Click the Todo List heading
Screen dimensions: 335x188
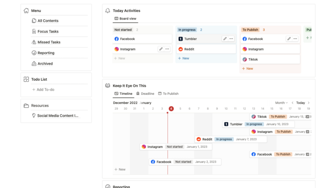tap(39, 79)
